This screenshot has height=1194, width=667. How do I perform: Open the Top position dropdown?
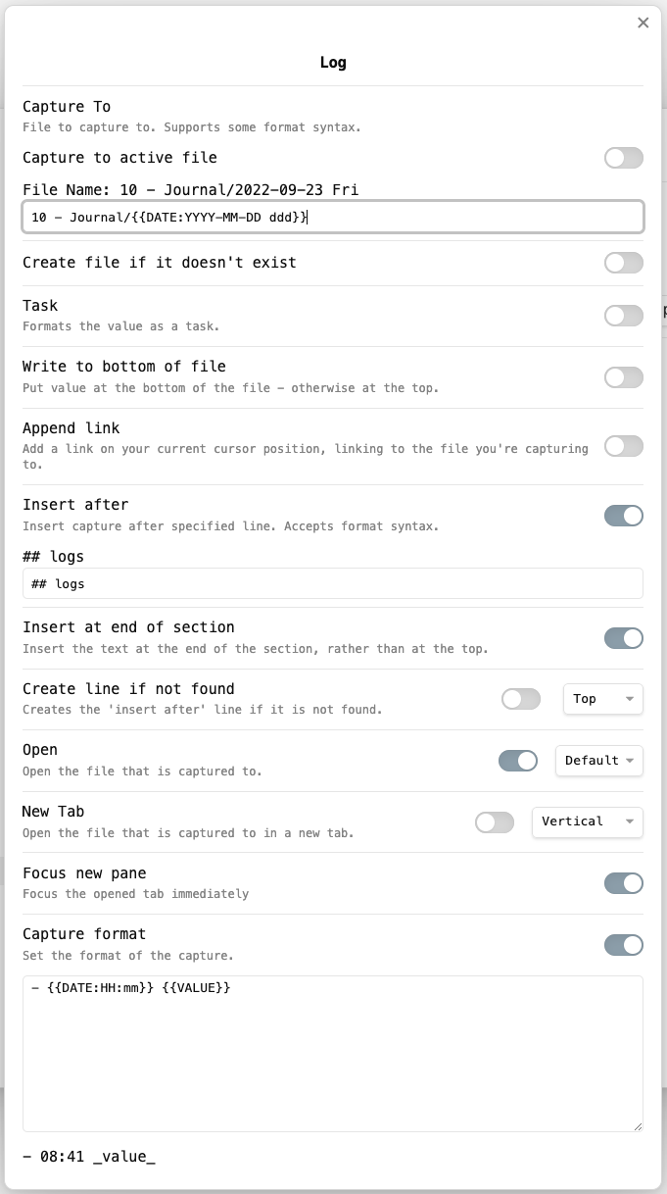coord(602,699)
